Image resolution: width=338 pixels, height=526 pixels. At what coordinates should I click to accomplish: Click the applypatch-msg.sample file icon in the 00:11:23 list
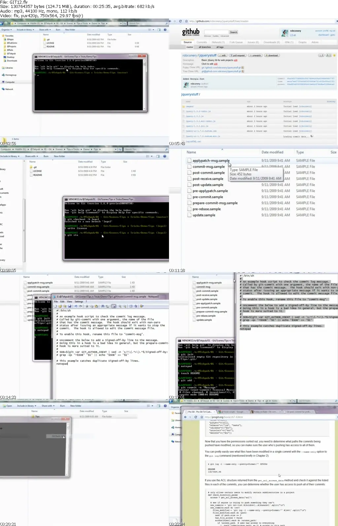pos(189,161)
